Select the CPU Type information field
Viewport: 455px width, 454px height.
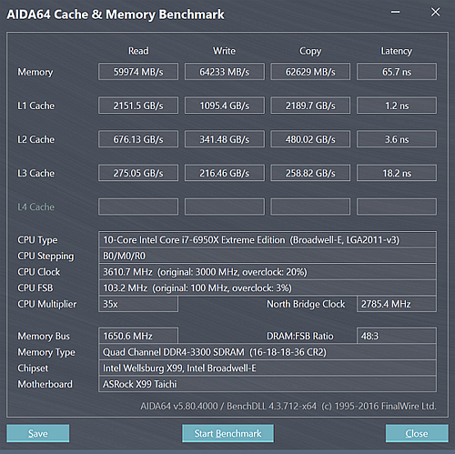click(x=268, y=240)
